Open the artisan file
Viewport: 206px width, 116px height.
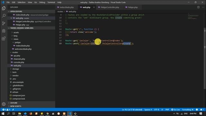click(31, 92)
